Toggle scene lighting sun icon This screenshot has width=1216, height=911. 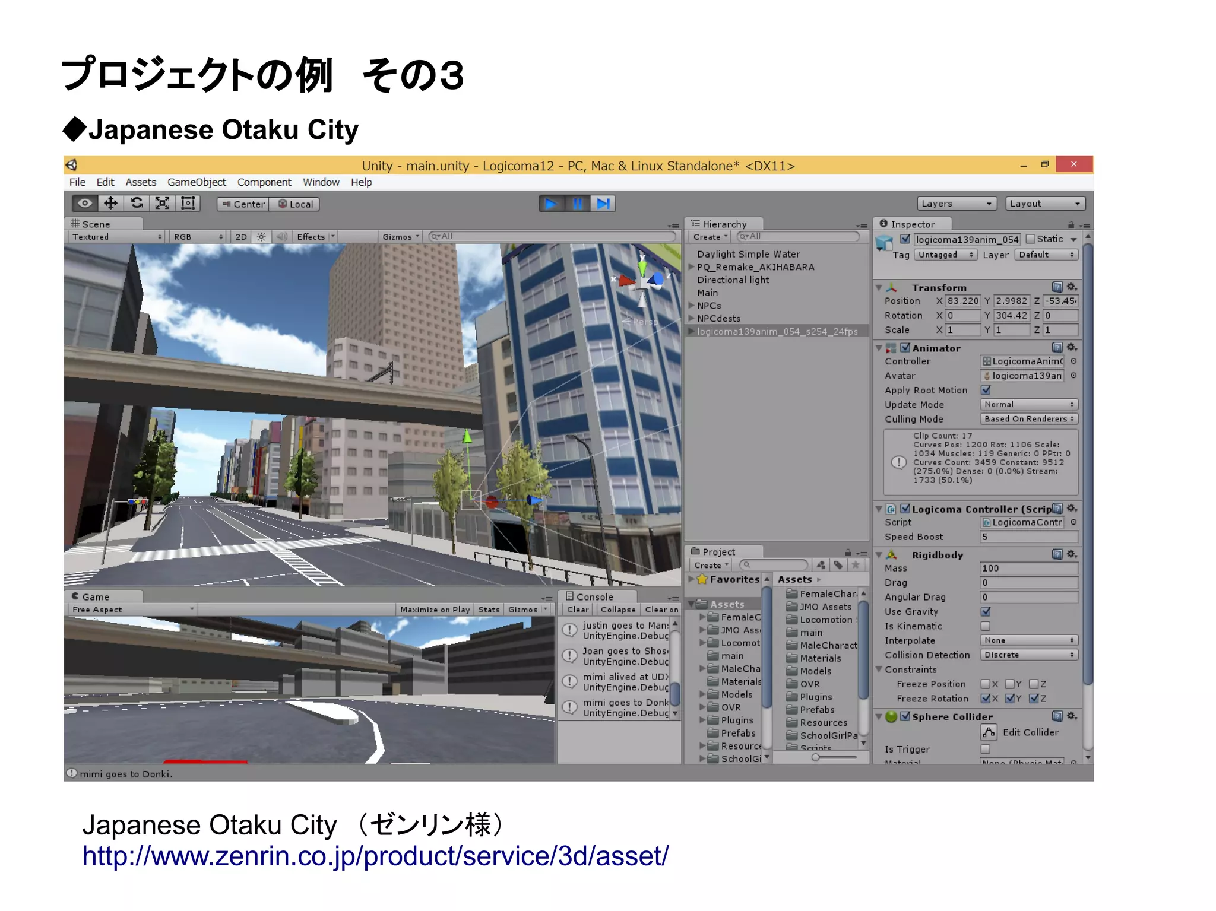(261, 237)
